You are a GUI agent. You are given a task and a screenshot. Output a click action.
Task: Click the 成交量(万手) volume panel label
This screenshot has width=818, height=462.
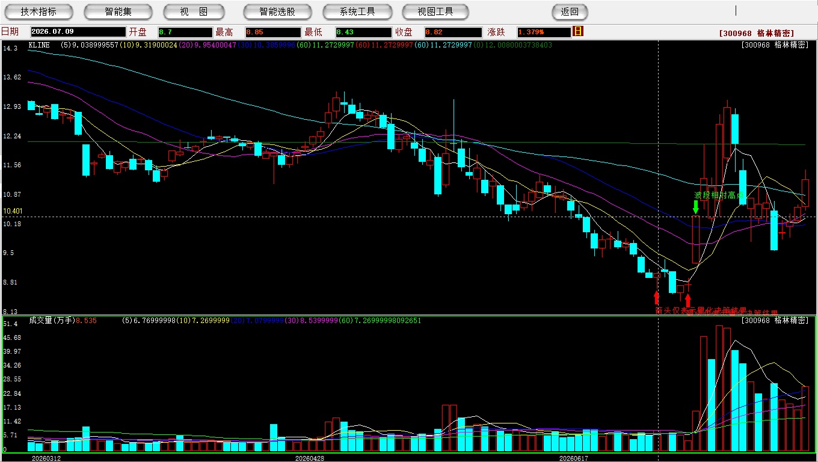click(x=52, y=321)
